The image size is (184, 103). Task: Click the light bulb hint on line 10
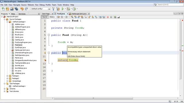[45, 53]
